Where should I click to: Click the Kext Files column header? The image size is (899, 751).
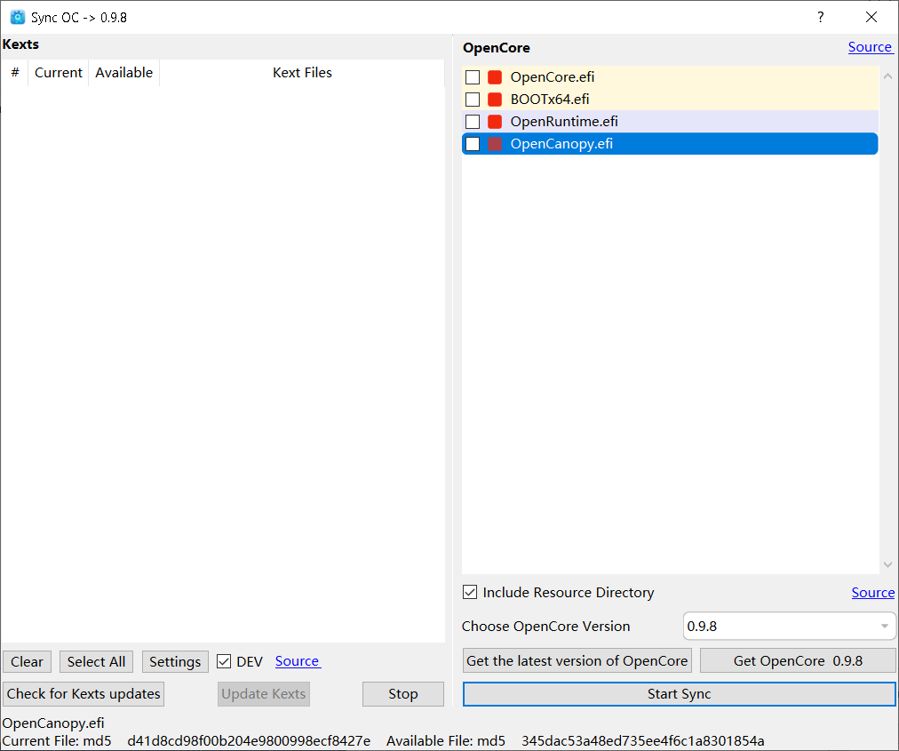pyautogui.click(x=302, y=73)
